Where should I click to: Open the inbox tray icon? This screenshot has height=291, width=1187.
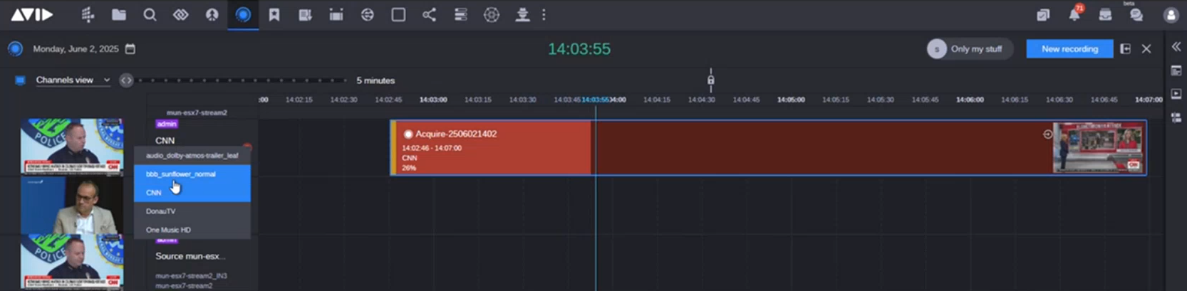1105,15
